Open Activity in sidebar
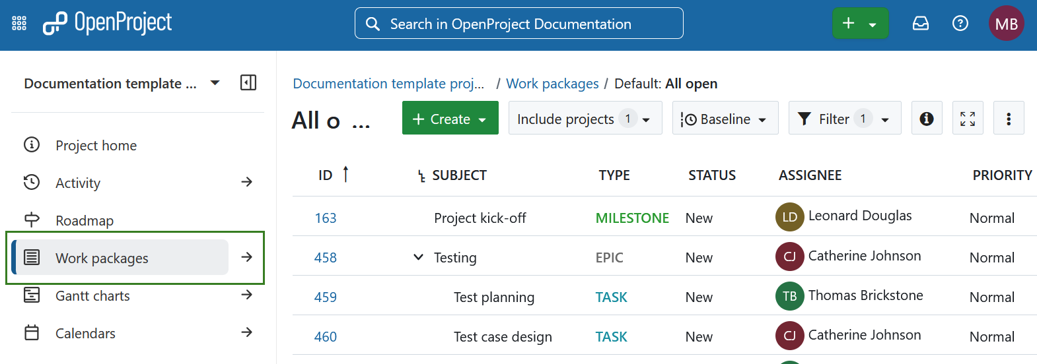 78,183
